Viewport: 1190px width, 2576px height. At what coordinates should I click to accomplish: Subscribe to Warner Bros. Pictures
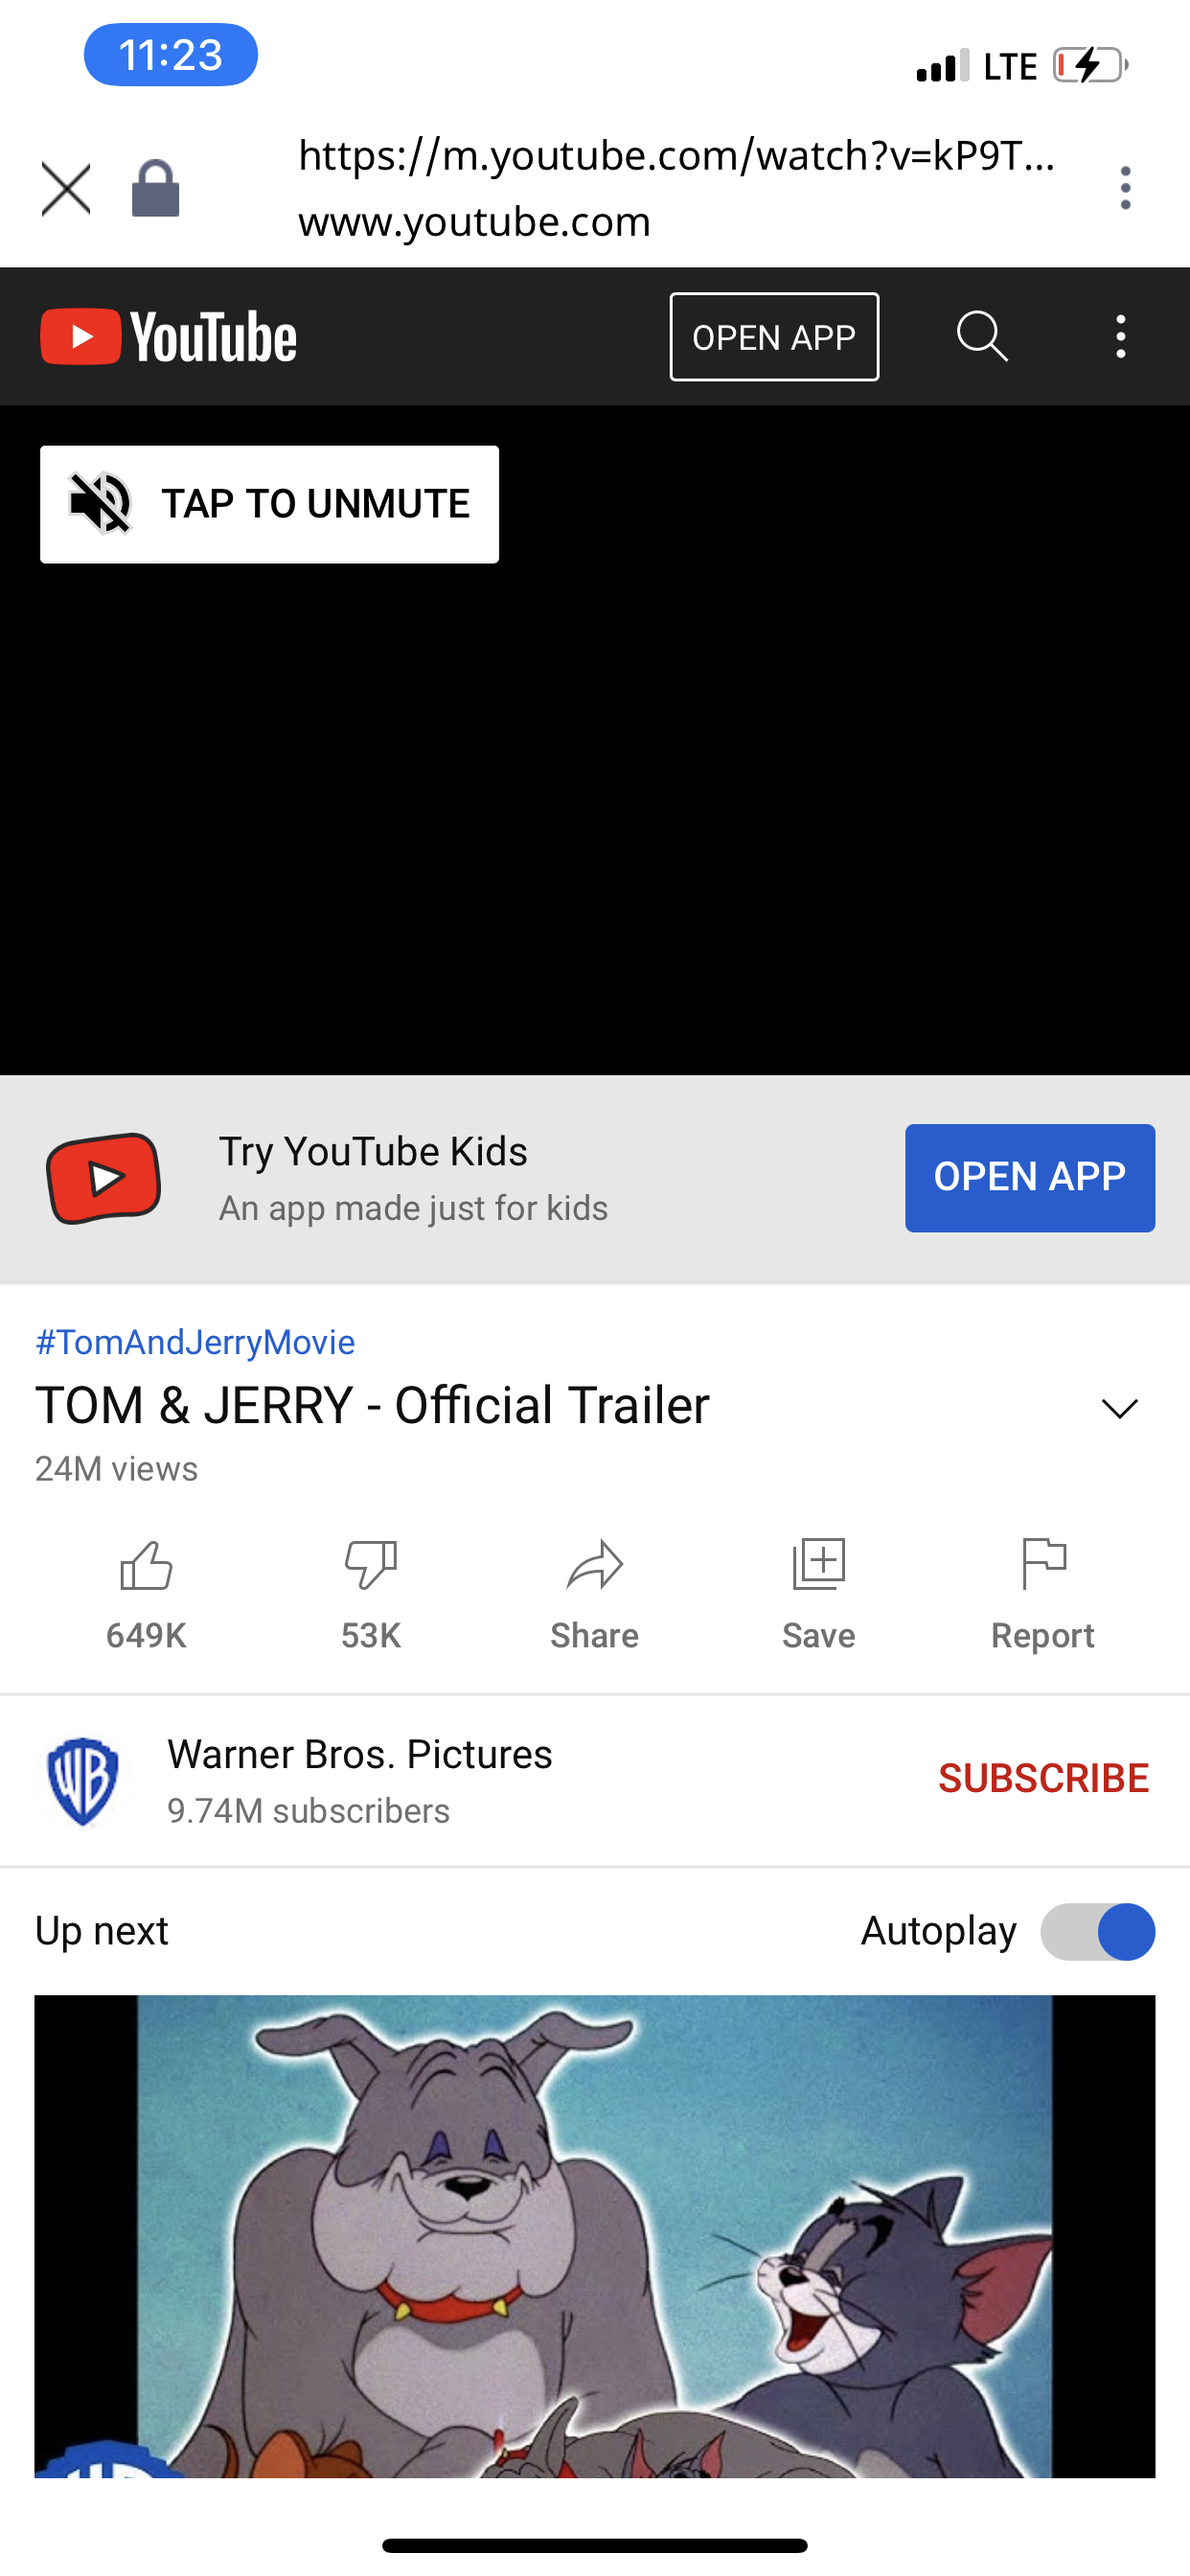[x=1043, y=1778]
